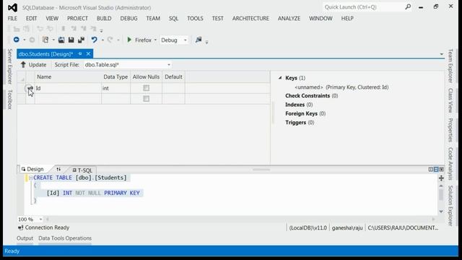Click the Connection Ready status icon
This screenshot has height=260, width=462.
coord(21,227)
